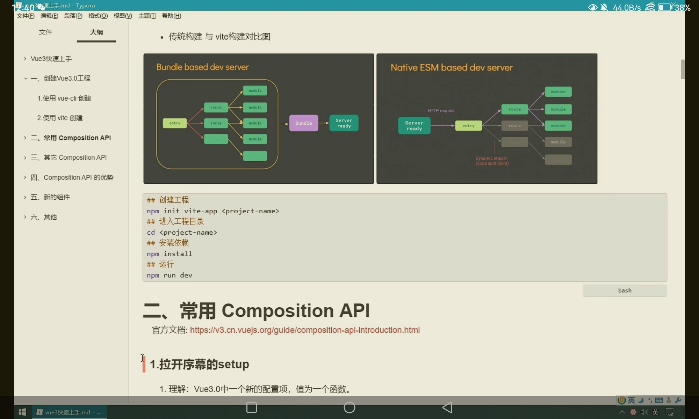Expand the 五、新的组件 outline section

(25, 197)
